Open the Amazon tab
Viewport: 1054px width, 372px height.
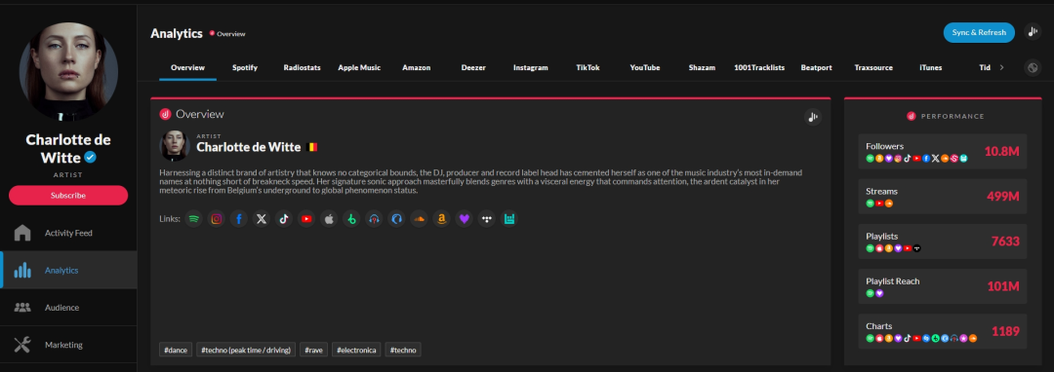click(416, 68)
